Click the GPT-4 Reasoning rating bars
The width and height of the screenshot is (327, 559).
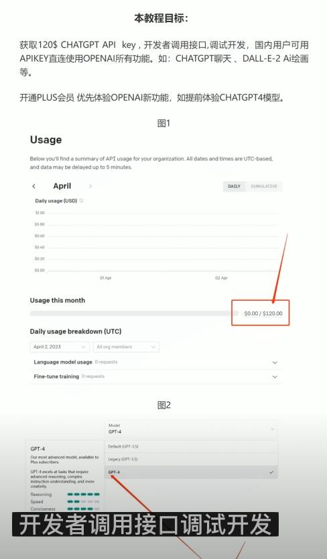pyautogui.click(x=84, y=495)
